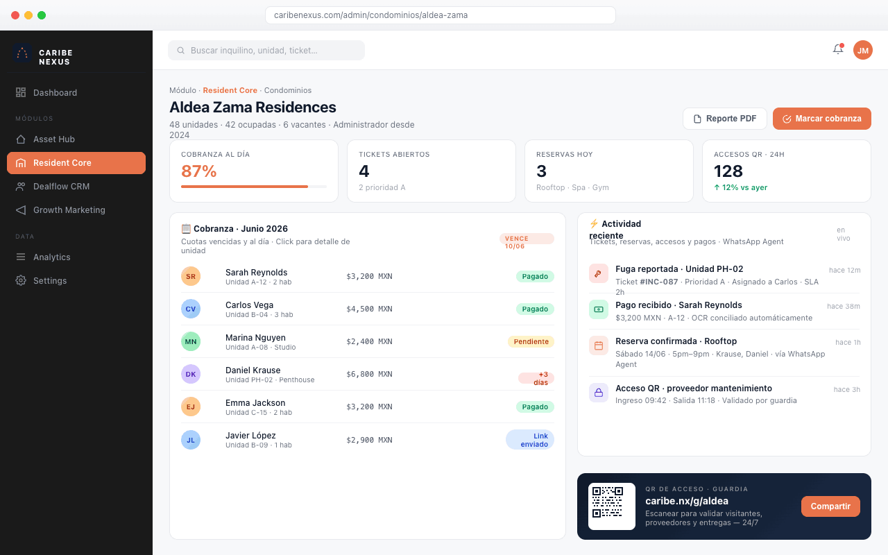Click the Resident Core building icon
888x555 pixels.
point(21,163)
